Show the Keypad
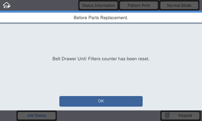This screenshot has width=202, height=121. pyautogui.click(x=180, y=116)
